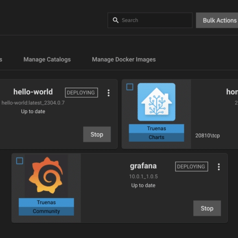238x238 pixels.
Task: Click version text 10.0.1_1.0.5
Action: coord(143,177)
